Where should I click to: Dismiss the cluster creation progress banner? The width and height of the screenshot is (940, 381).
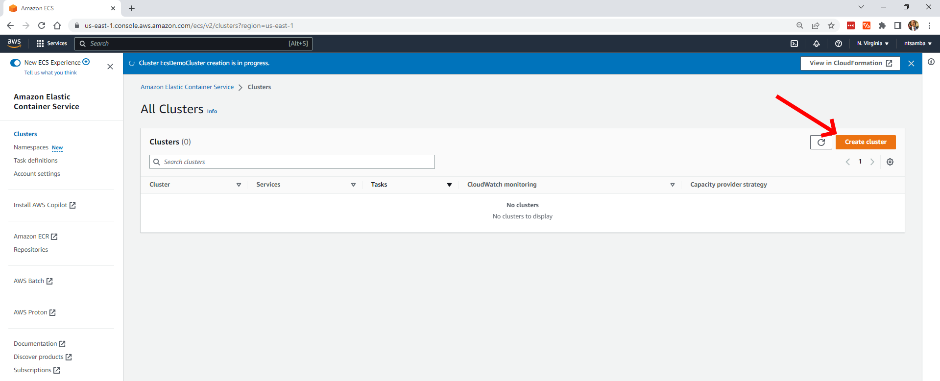coord(911,63)
